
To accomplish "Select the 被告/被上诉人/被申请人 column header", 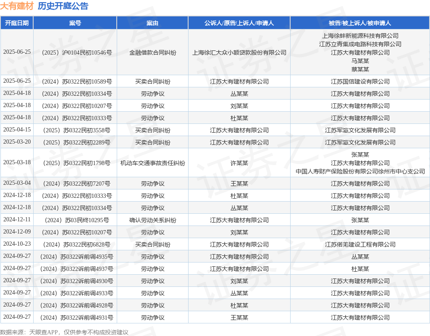I will click(360, 23).
